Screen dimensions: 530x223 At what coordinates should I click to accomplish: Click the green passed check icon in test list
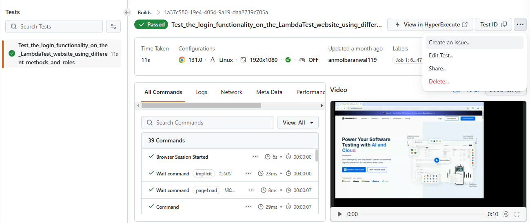click(12, 54)
